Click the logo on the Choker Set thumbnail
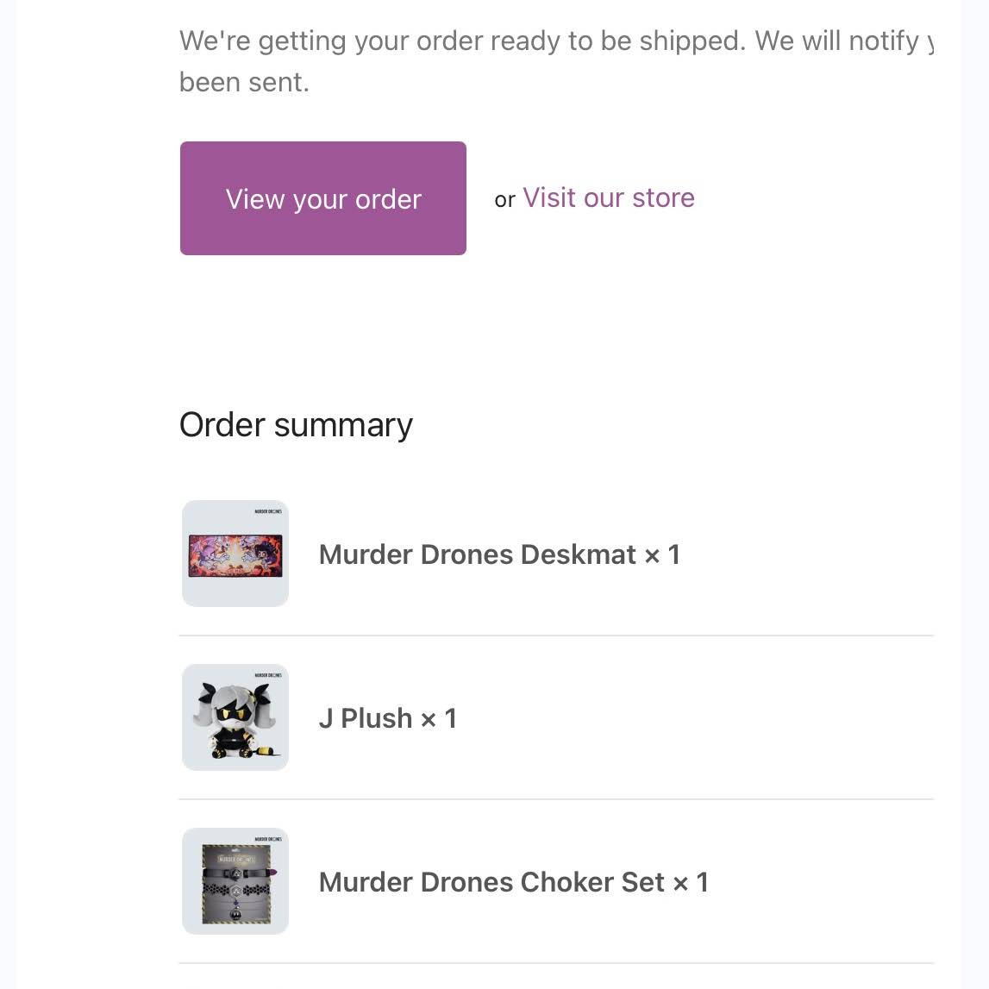 click(x=268, y=839)
